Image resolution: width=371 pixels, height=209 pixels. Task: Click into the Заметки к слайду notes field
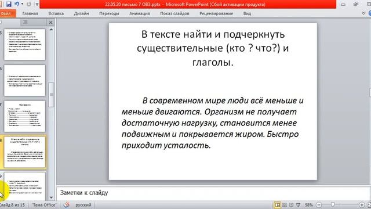coord(213,193)
